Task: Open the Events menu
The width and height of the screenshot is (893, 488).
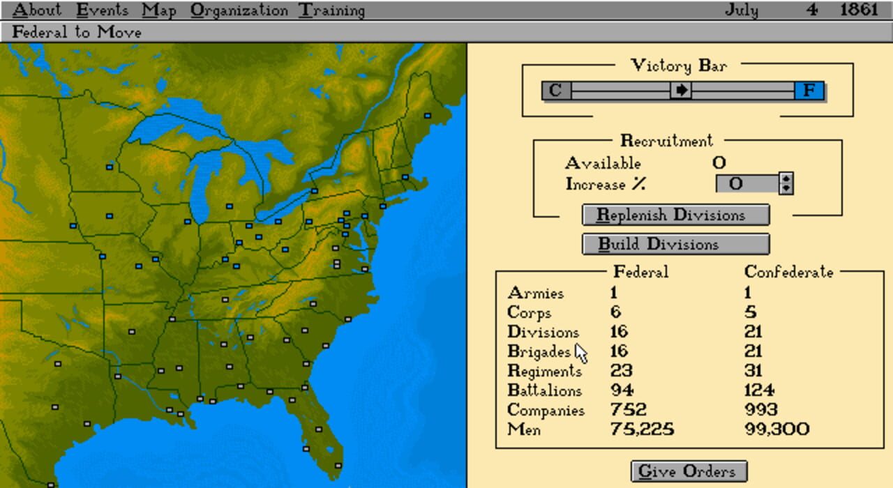Action: coord(102,10)
